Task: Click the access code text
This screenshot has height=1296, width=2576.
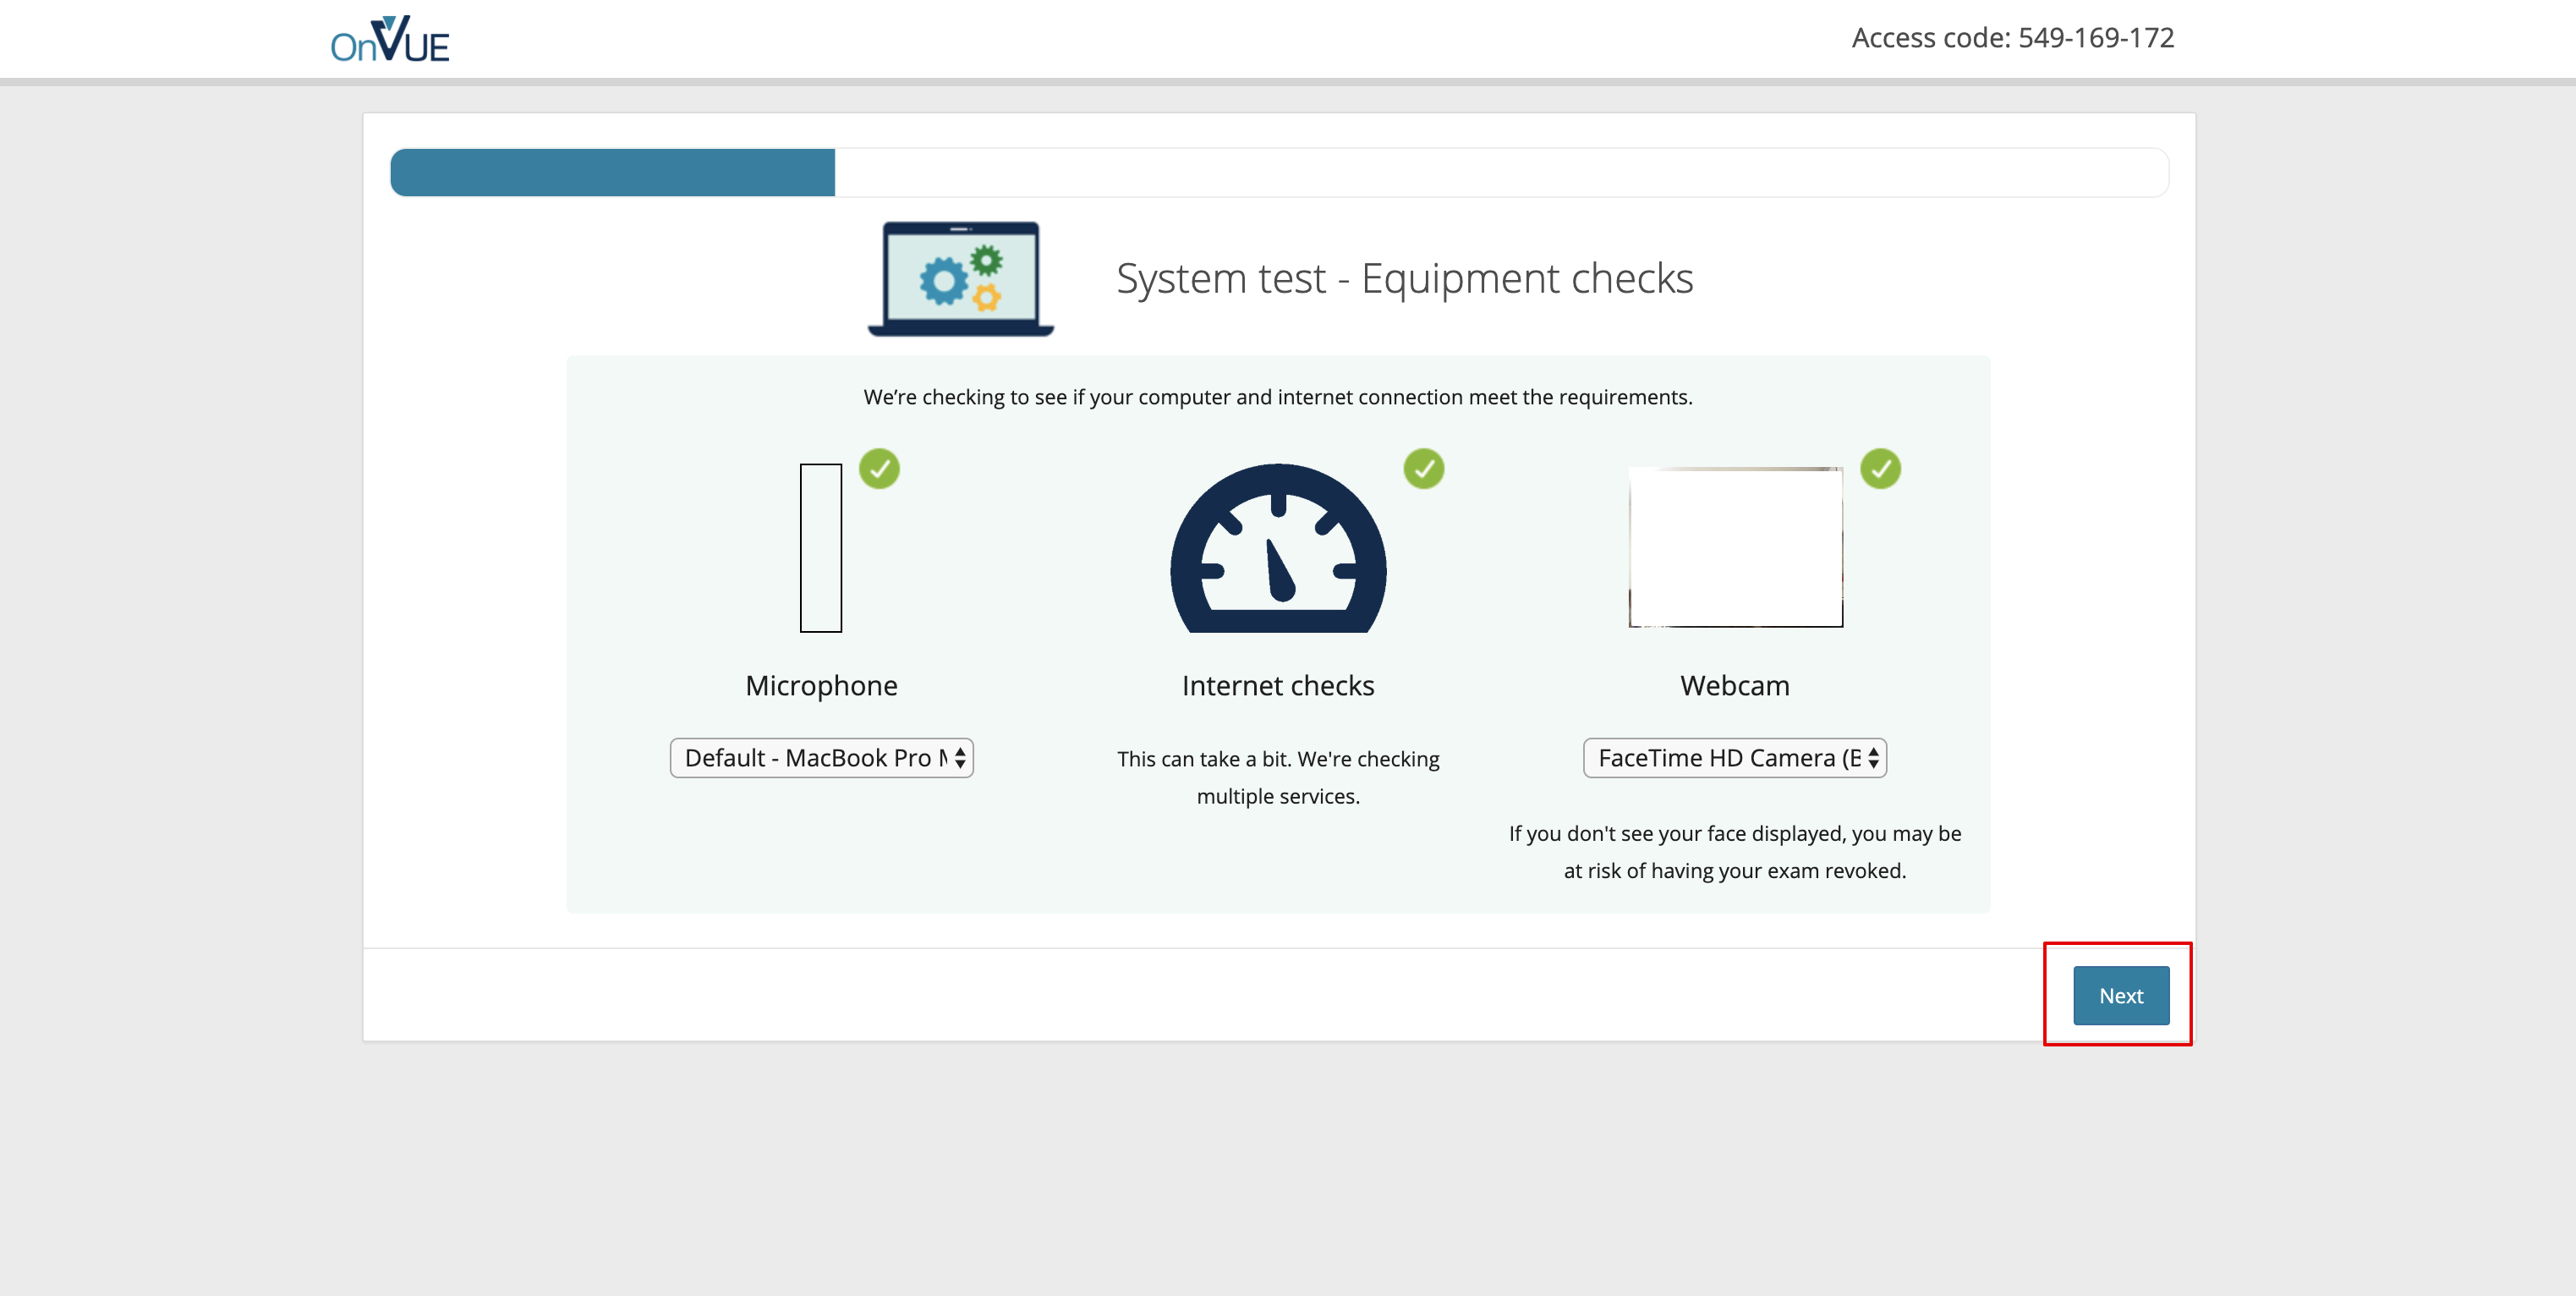Action: (x=2012, y=38)
